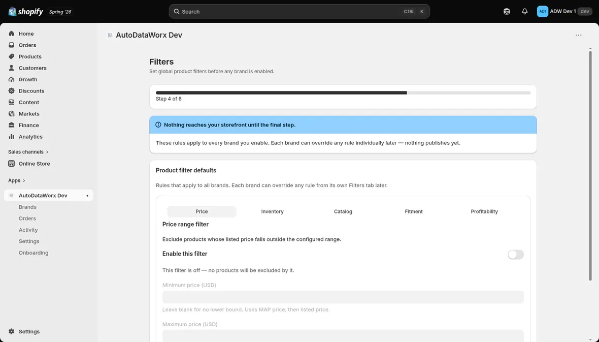Open the ADW Dev 1 store menu

click(564, 12)
